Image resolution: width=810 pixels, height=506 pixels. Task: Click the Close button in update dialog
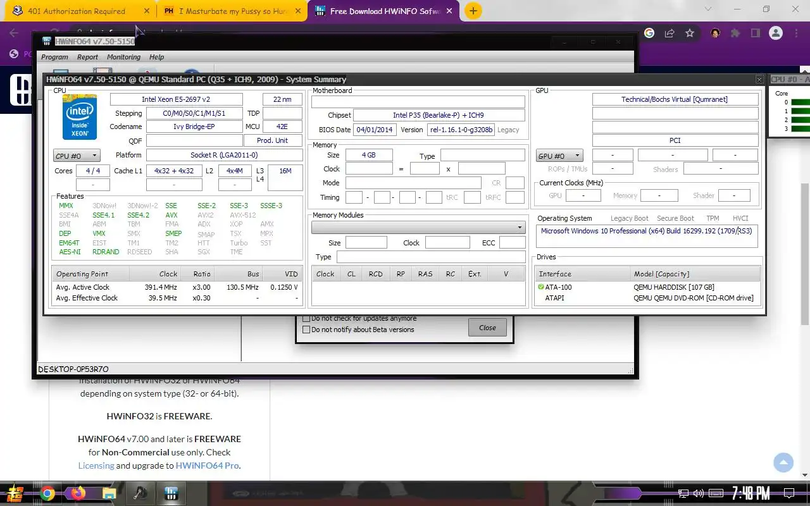click(487, 328)
